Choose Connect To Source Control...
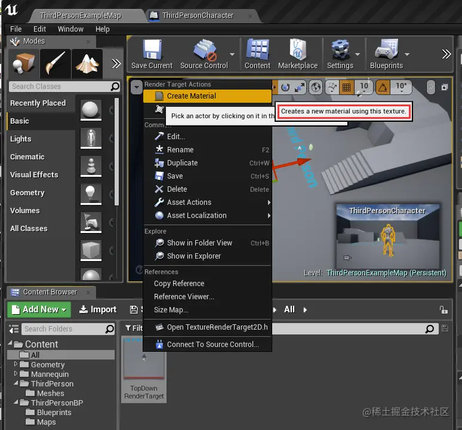This screenshot has height=430, width=462. pyautogui.click(x=207, y=344)
